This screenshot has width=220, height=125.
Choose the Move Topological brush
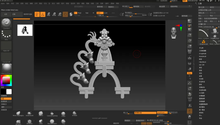(18, 114)
